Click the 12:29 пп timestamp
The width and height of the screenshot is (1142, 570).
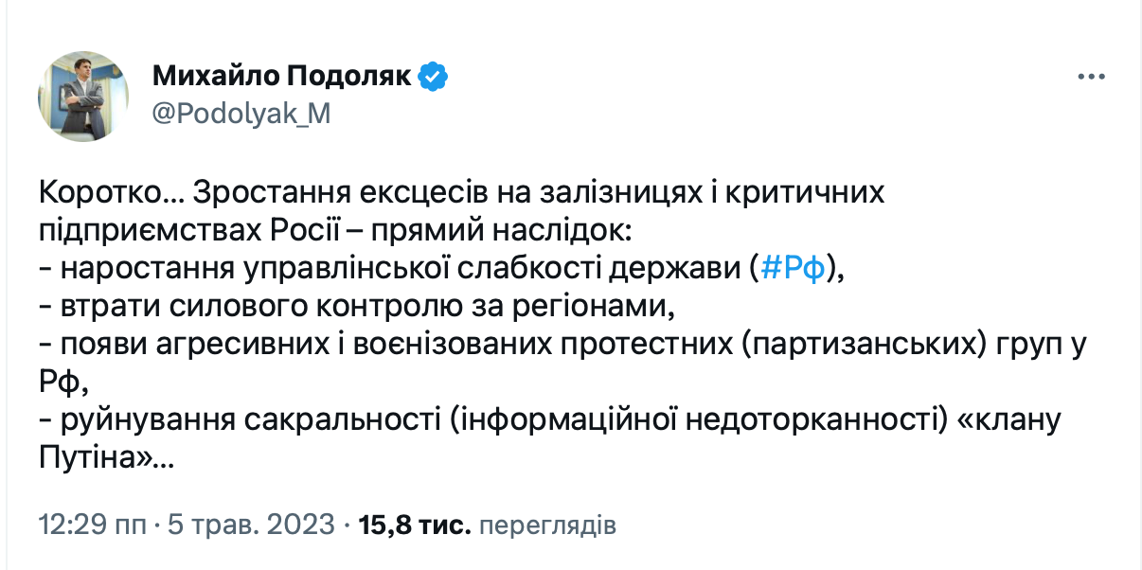point(91,524)
